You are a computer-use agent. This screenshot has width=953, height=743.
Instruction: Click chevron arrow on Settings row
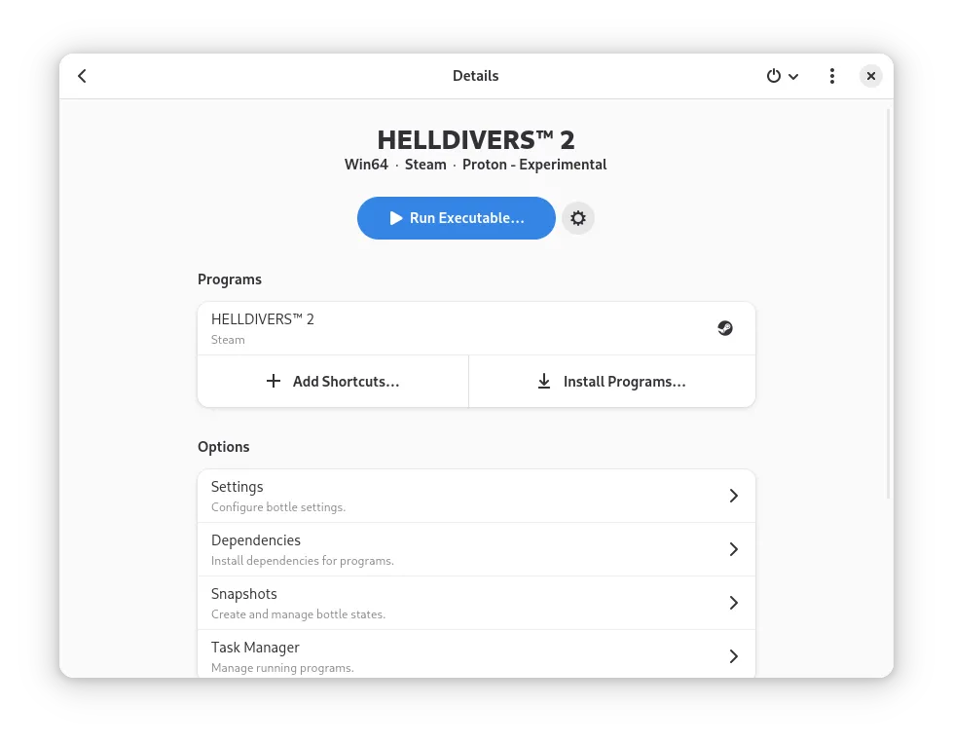point(734,496)
